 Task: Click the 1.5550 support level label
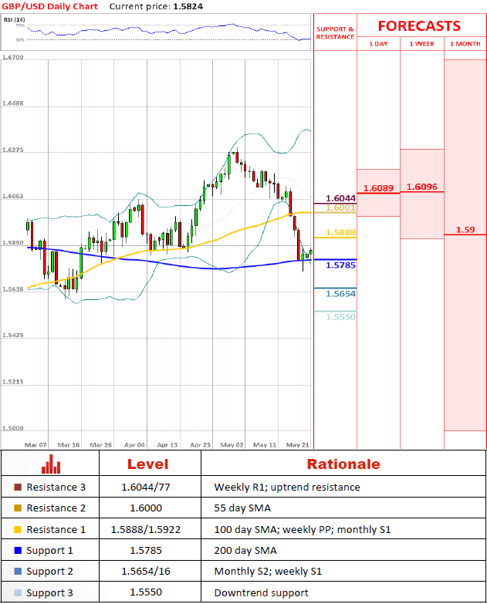tap(340, 317)
